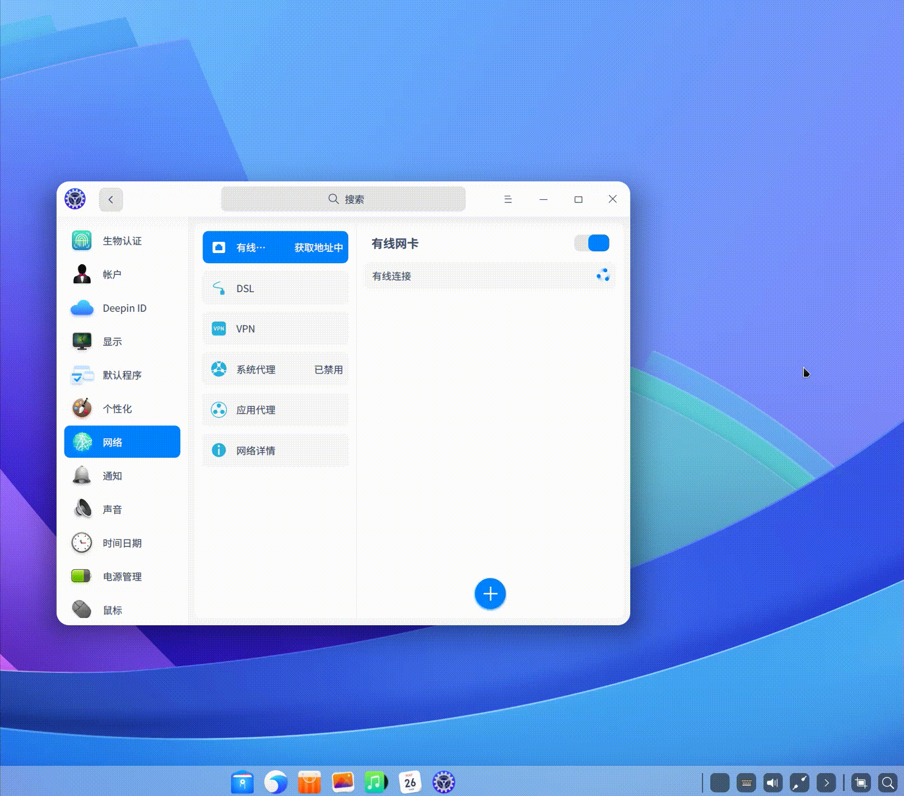Viewport: 904px width, 796px height.
Task: Go back using the back arrow
Action: coord(111,200)
